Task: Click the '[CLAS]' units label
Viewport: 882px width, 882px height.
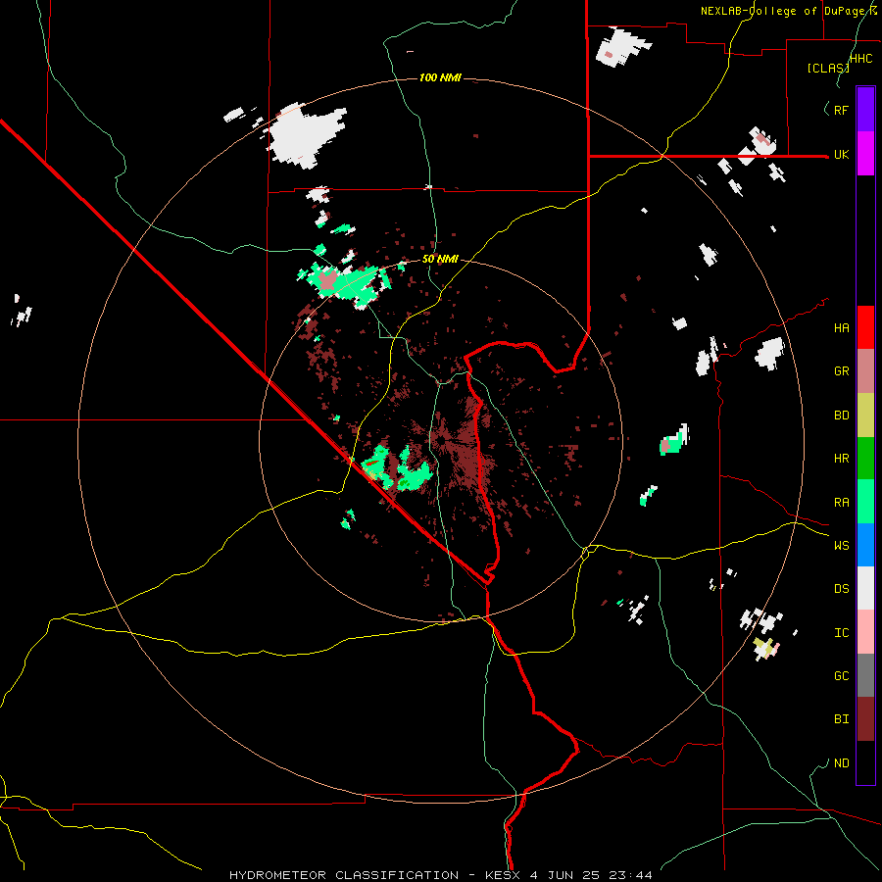Action: (x=827, y=68)
